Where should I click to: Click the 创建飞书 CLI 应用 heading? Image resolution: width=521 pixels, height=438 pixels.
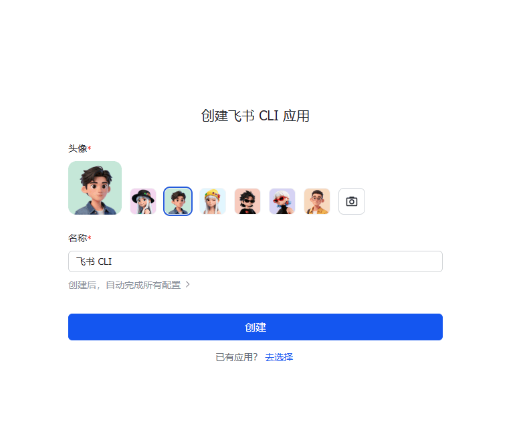255,116
